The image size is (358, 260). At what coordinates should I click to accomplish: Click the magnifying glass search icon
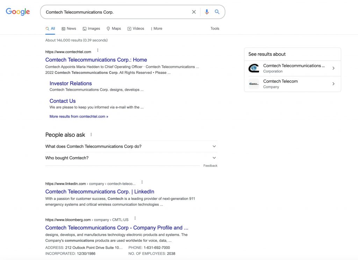point(217,12)
